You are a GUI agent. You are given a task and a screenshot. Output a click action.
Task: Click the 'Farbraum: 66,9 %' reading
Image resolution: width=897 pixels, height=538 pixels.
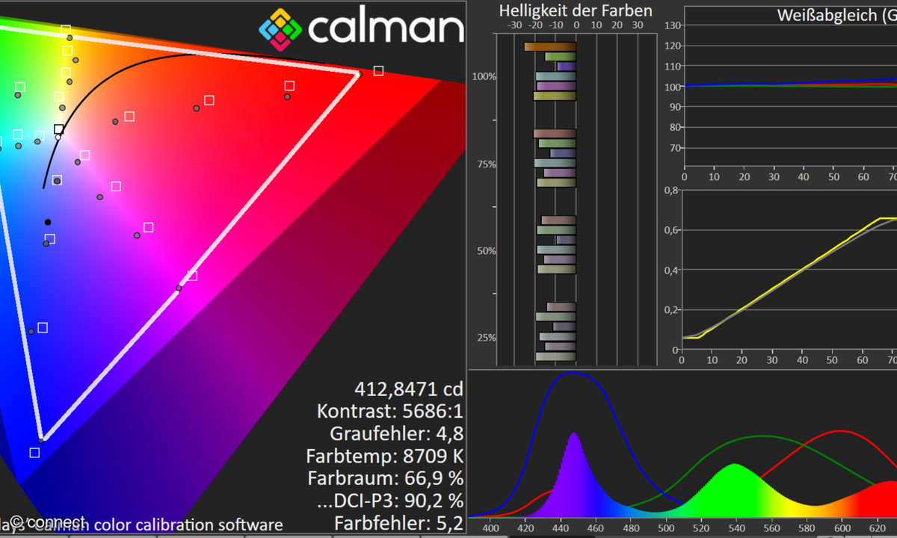385,477
